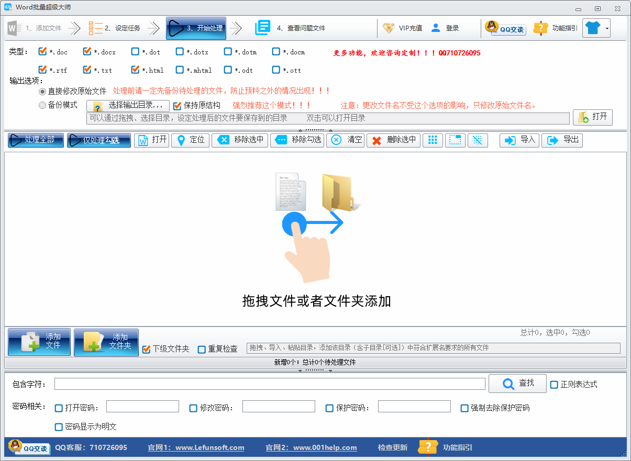Screen dimensions: 631x461
Task: Click the paste-directory path input field
Action: [433, 348]
